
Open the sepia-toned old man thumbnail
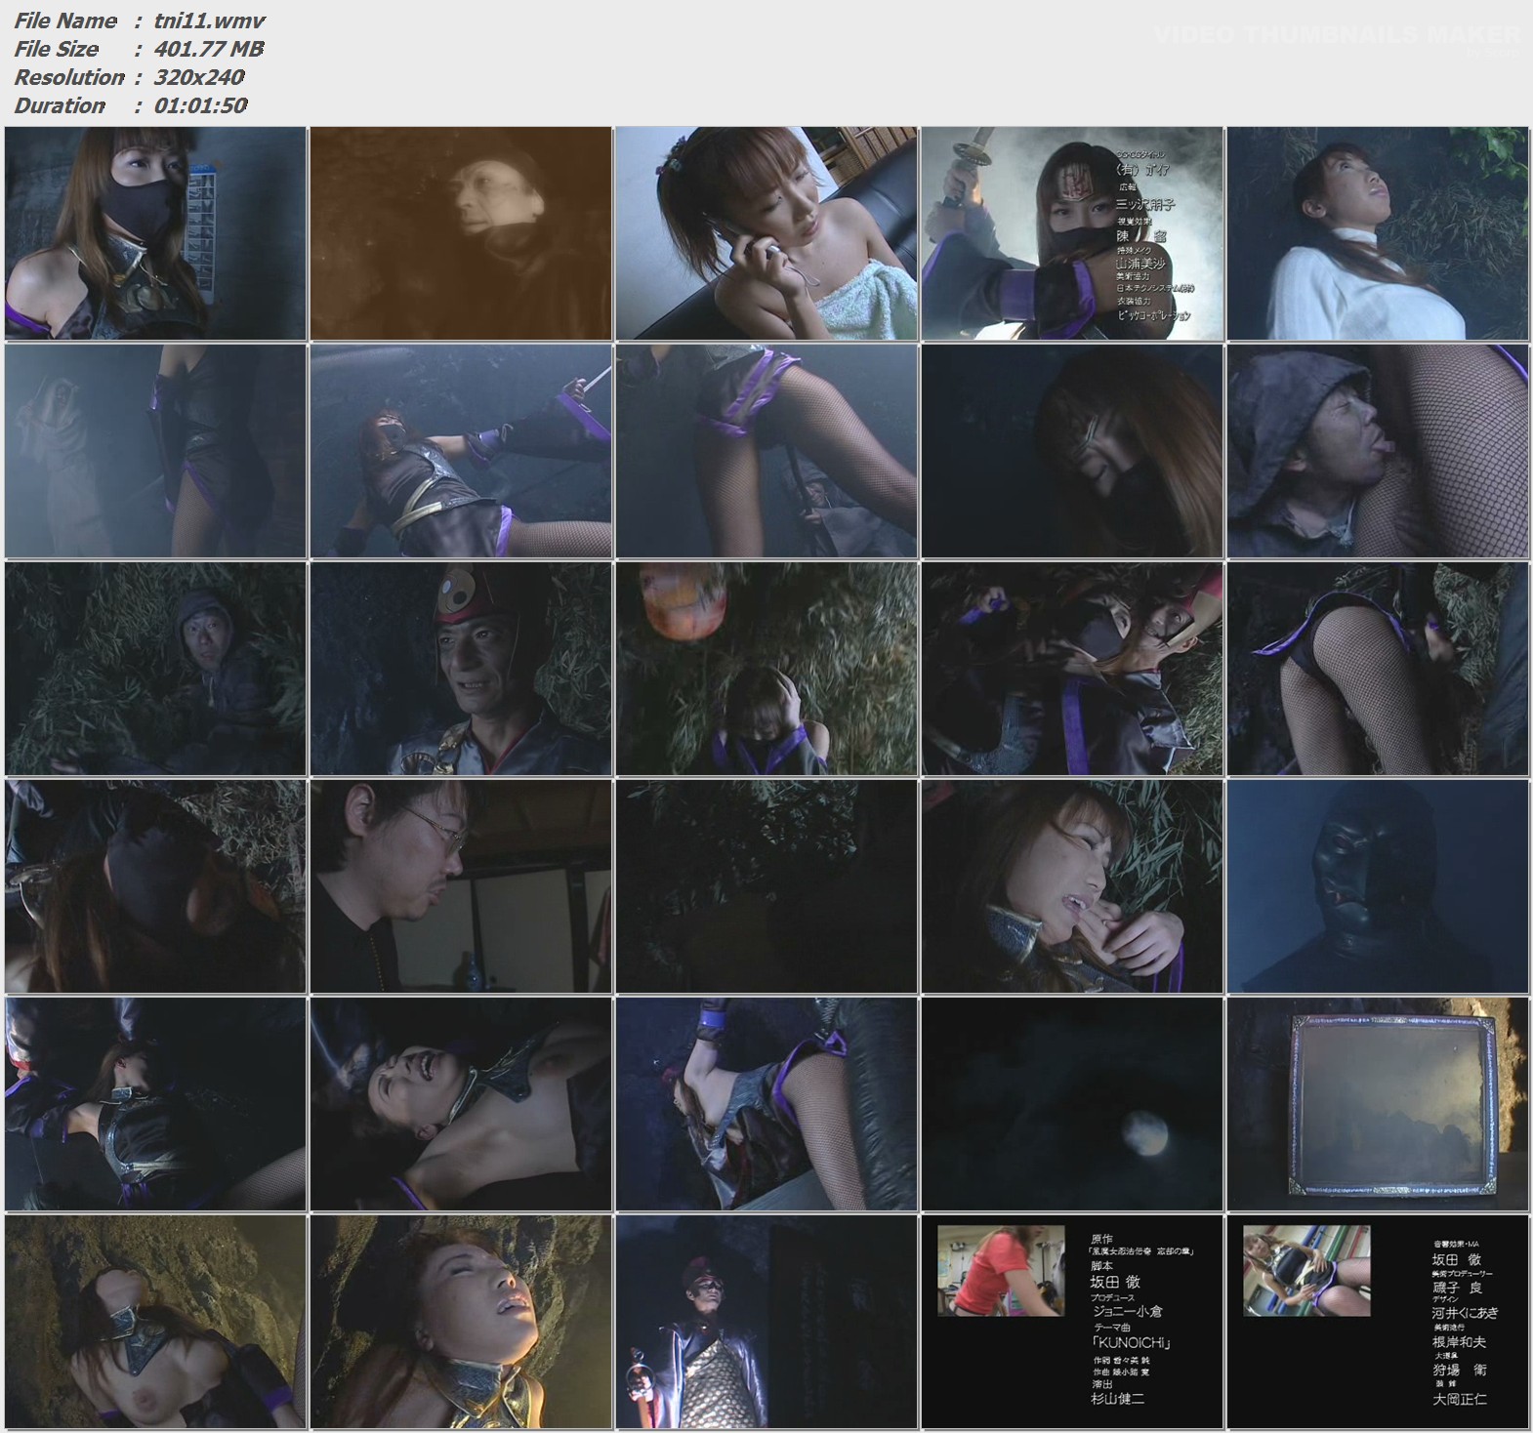click(461, 233)
